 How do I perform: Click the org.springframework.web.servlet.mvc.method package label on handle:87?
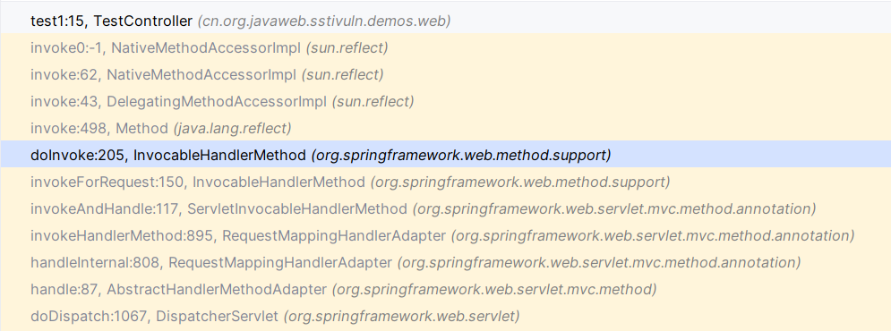(x=493, y=290)
